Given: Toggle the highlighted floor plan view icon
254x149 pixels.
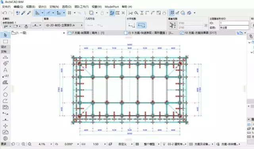Looking at the screenshot, I should (x=172, y=13).
